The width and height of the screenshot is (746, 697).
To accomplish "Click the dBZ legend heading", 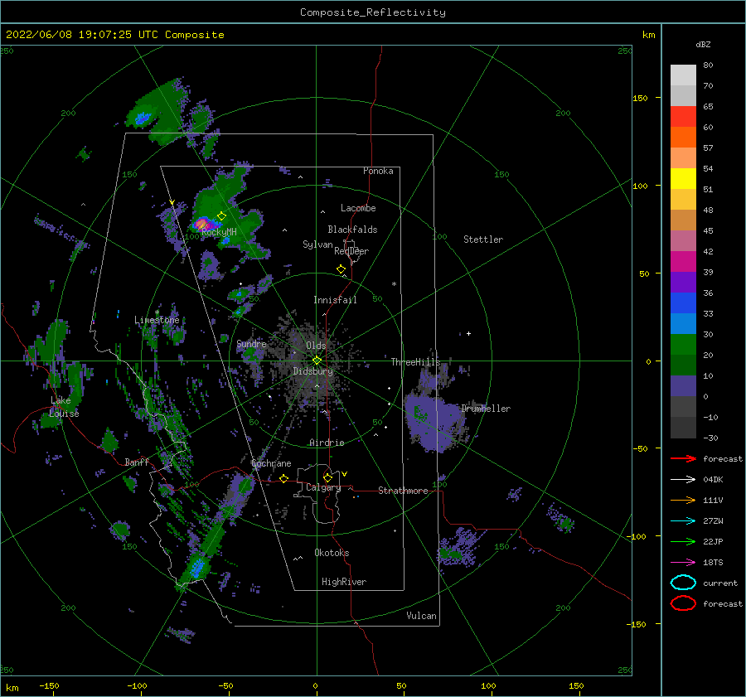I will [703, 44].
